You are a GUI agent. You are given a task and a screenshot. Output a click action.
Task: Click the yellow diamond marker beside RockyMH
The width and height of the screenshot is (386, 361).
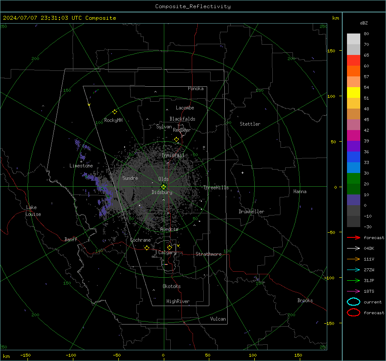pyautogui.click(x=115, y=112)
